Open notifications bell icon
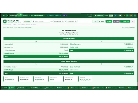The height and width of the screenshot is (103, 138). 124,16
